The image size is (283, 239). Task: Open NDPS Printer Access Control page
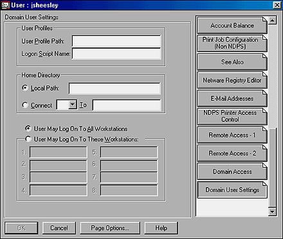point(232,116)
